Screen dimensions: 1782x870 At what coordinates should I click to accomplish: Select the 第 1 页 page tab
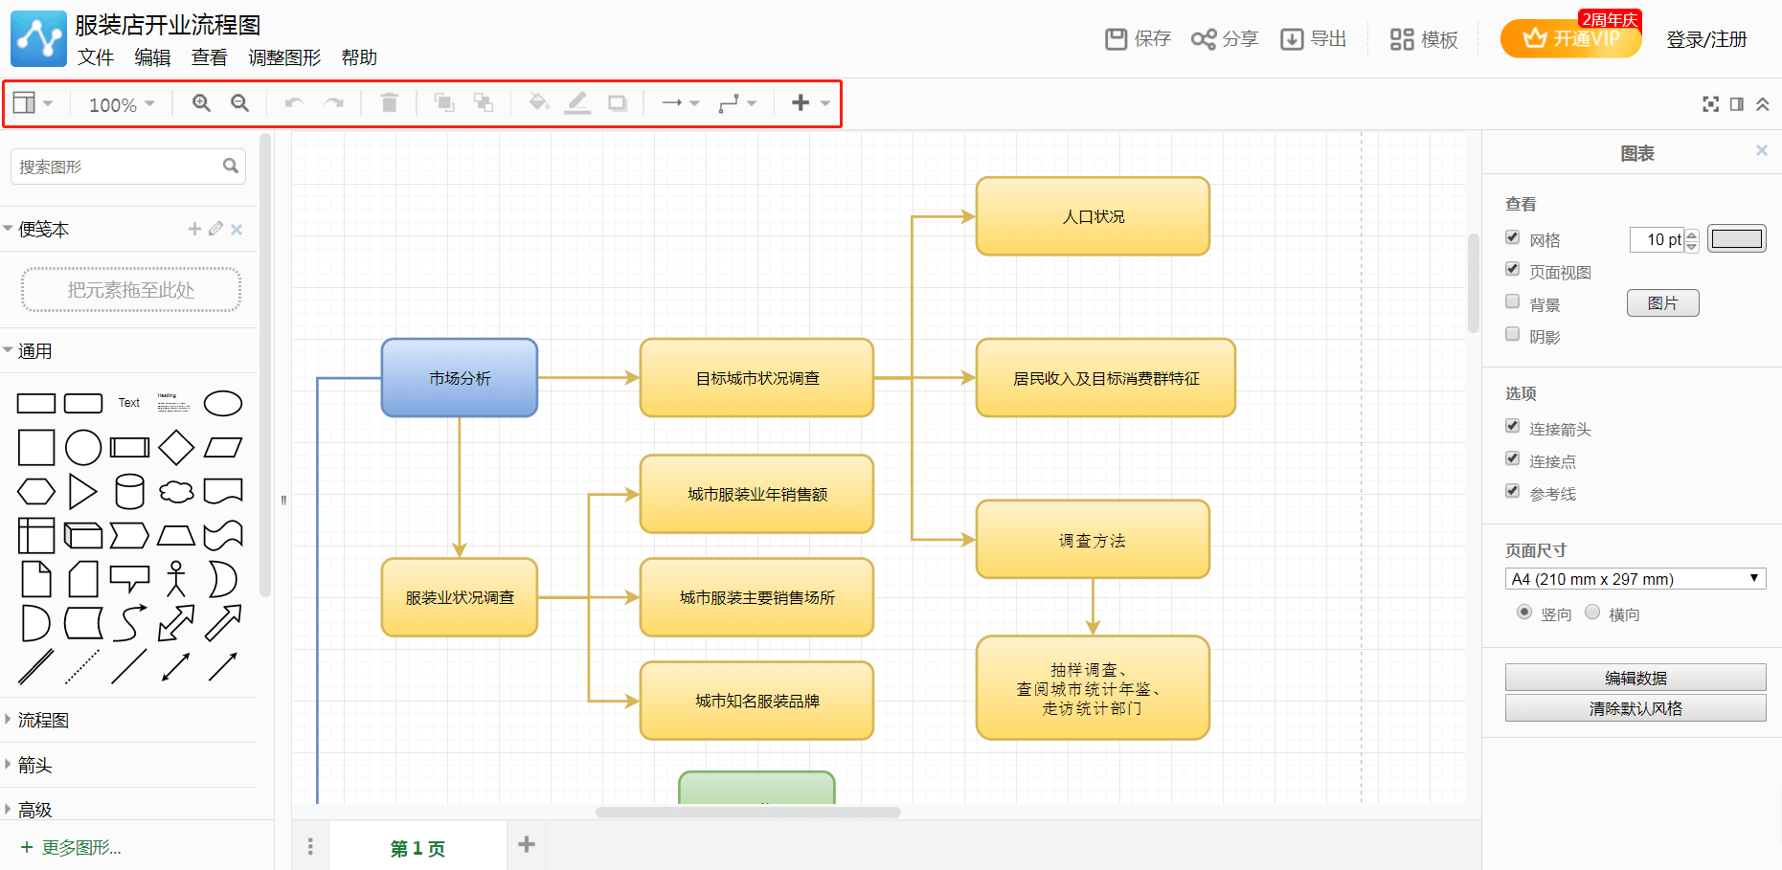(x=417, y=848)
